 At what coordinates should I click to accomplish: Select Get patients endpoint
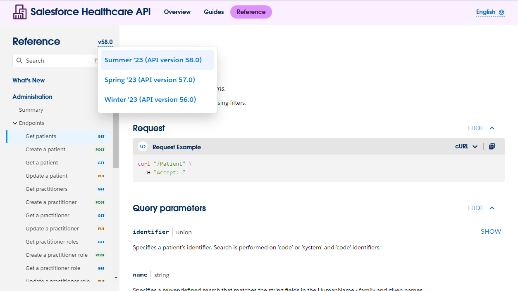(x=59, y=136)
